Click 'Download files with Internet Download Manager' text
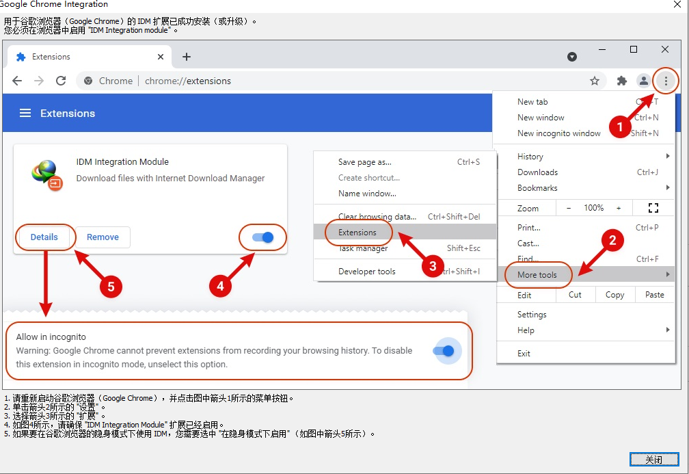Screen dimensions: 689x474 pos(170,178)
